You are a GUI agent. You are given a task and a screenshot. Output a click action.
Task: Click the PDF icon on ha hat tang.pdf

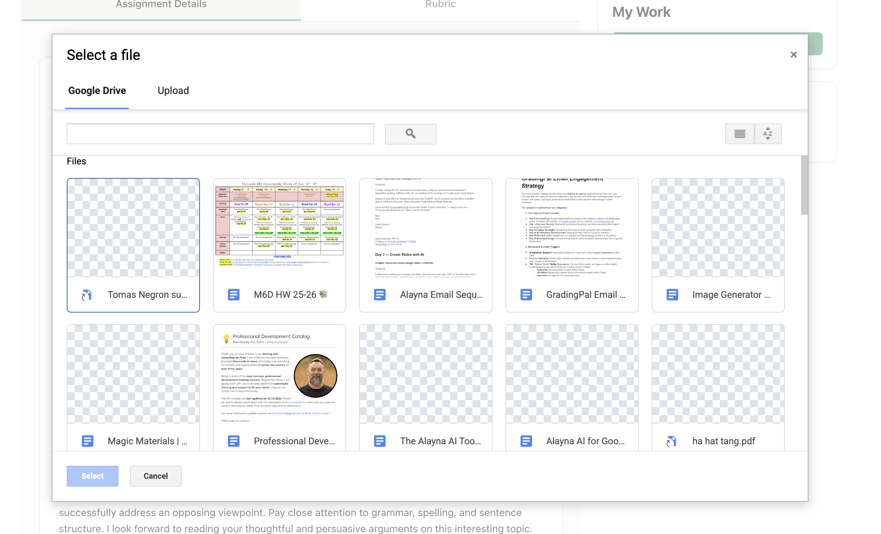point(671,441)
